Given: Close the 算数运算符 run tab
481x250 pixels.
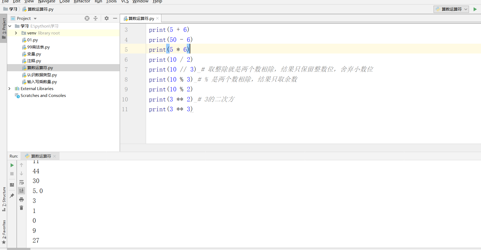Looking at the screenshot, I should [x=55, y=156].
